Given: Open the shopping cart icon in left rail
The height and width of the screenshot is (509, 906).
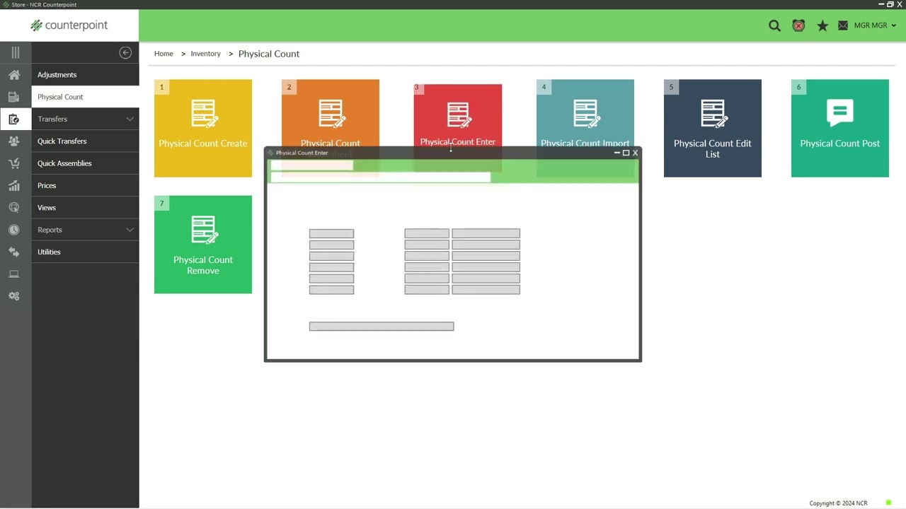Looking at the screenshot, I should point(14,163).
